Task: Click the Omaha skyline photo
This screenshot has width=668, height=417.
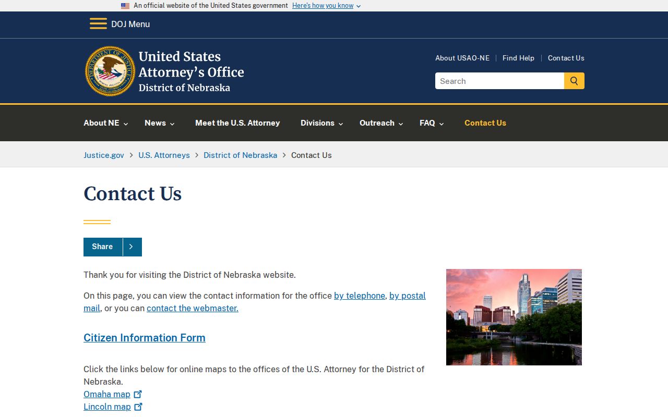Action: point(514,317)
